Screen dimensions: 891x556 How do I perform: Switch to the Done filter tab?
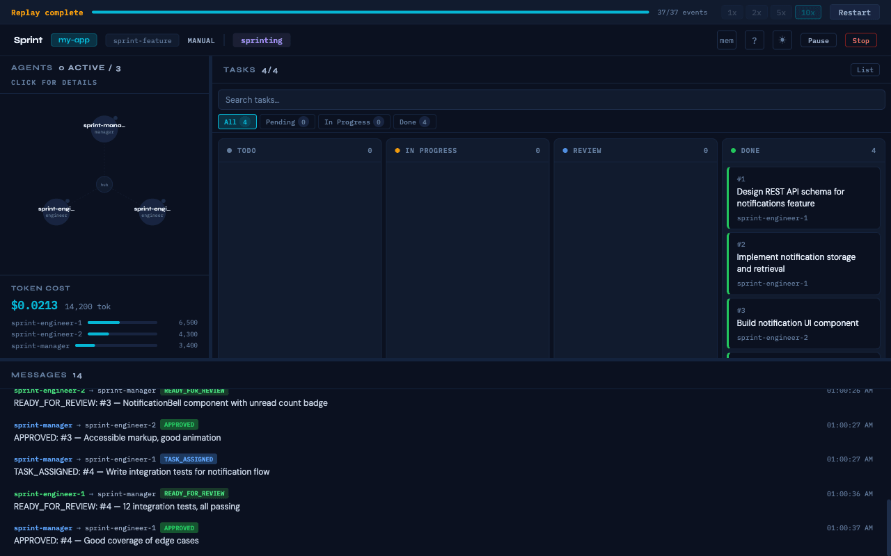[x=414, y=121]
